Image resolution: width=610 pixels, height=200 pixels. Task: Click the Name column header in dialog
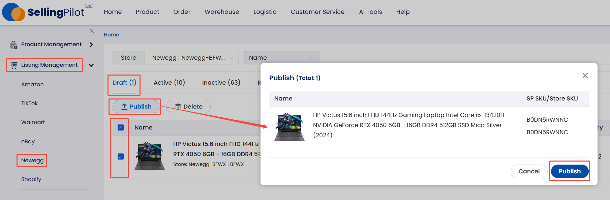tap(283, 98)
